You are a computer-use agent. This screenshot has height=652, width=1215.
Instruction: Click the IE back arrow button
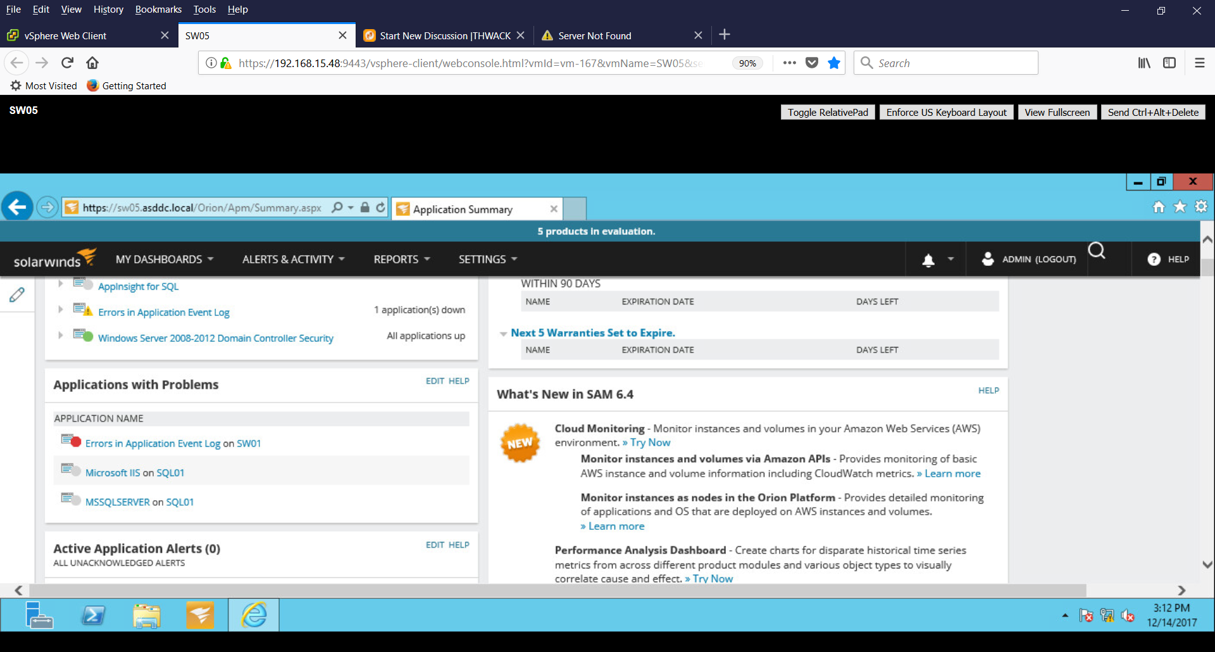pyautogui.click(x=17, y=206)
